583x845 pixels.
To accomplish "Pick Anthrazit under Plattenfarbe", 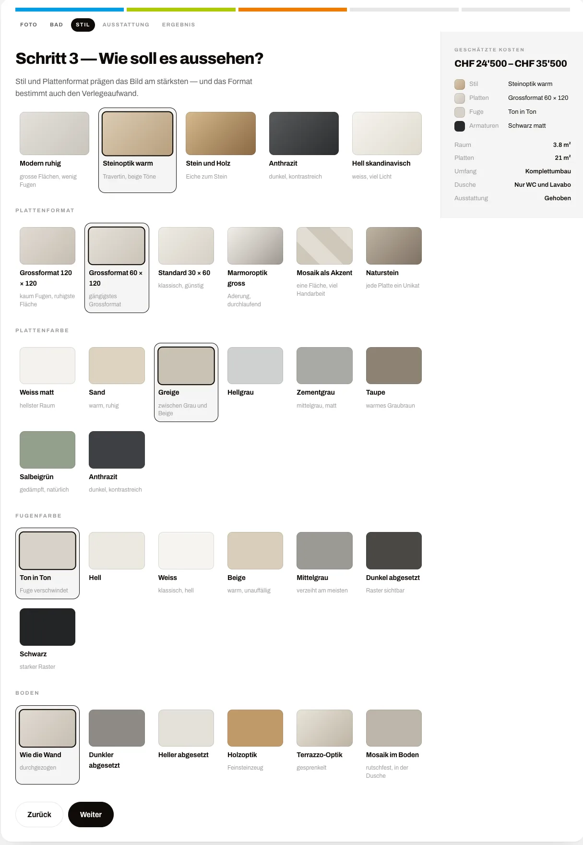I will [117, 462].
